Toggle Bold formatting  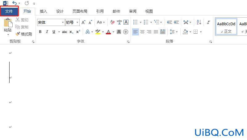pos(40,32)
